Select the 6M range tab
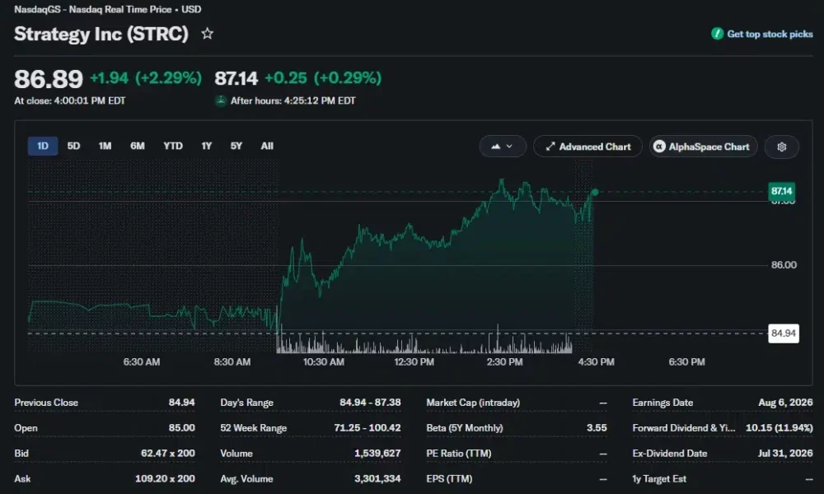This screenshot has width=824, height=494. point(137,146)
